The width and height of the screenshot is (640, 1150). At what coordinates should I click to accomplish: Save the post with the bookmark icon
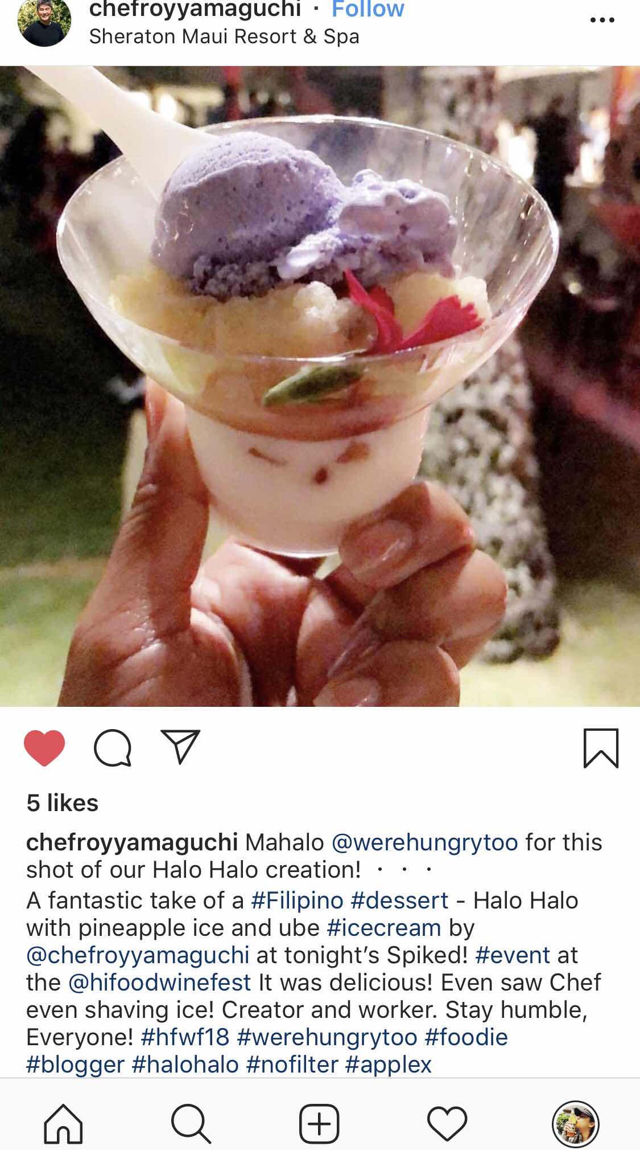[x=601, y=748]
